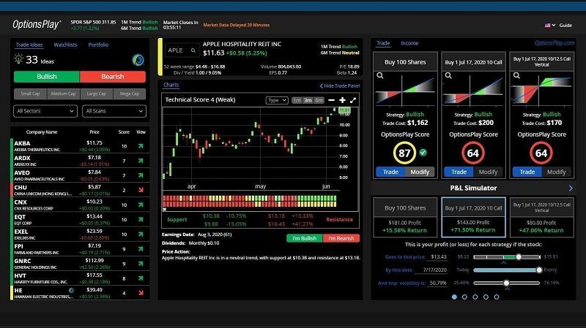The width and height of the screenshot is (586, 328).
Task: Click the 87 OptionsPlay Score circle
Action: tap(404, 153)
